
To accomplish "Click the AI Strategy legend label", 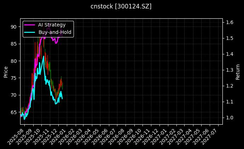I will 52,25.
